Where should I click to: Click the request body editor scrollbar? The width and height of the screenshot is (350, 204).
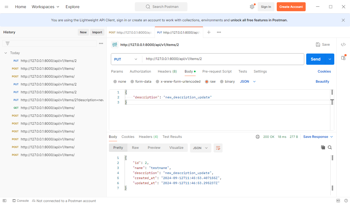(x=332, y=110)
